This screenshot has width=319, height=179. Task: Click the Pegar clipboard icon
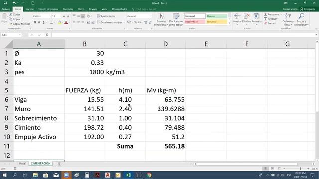[x=4, y=16]
